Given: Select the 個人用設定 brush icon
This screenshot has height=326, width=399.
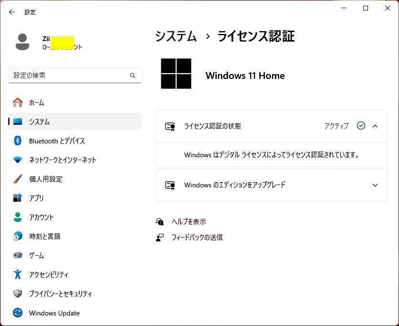Looking at the screenshot, I should click(17, 179).
